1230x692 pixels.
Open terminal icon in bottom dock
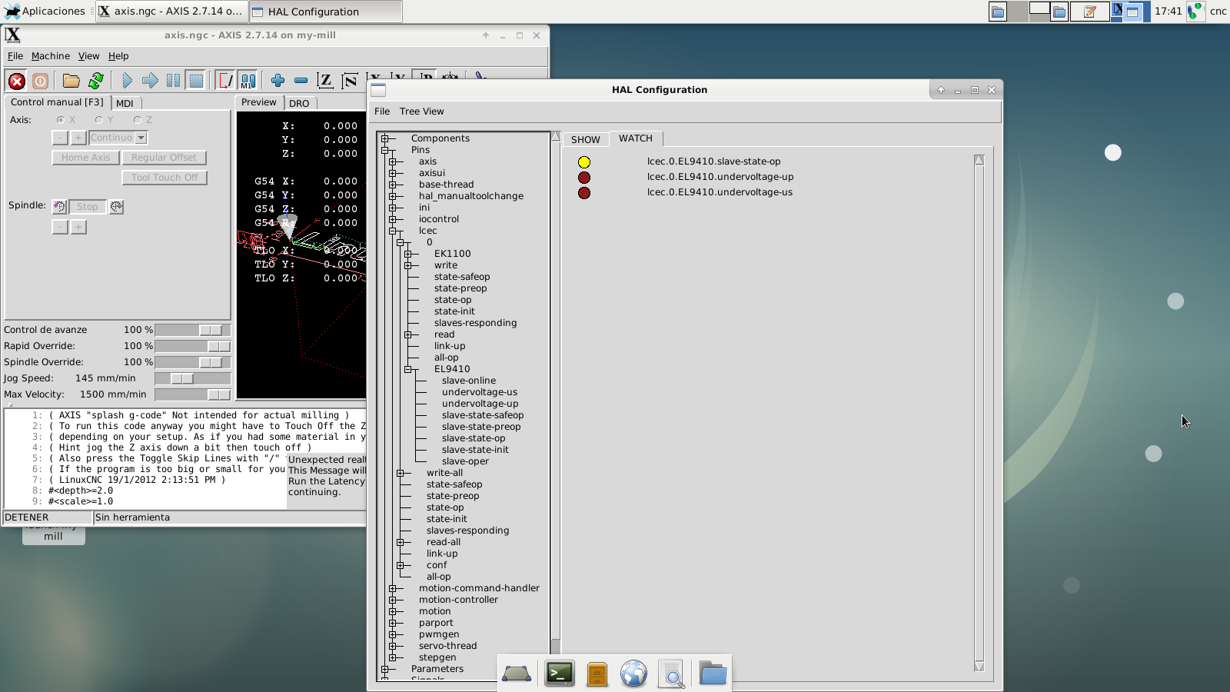[x=560, y=674]
